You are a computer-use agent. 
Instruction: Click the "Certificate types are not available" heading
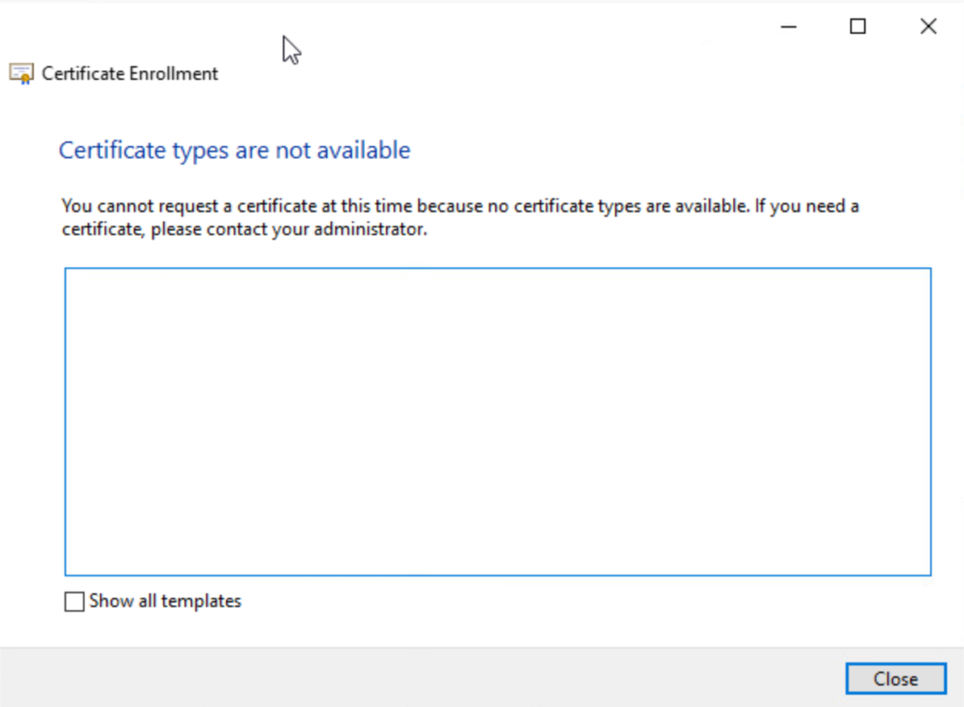pyautogui.click(x=234, y=151)
